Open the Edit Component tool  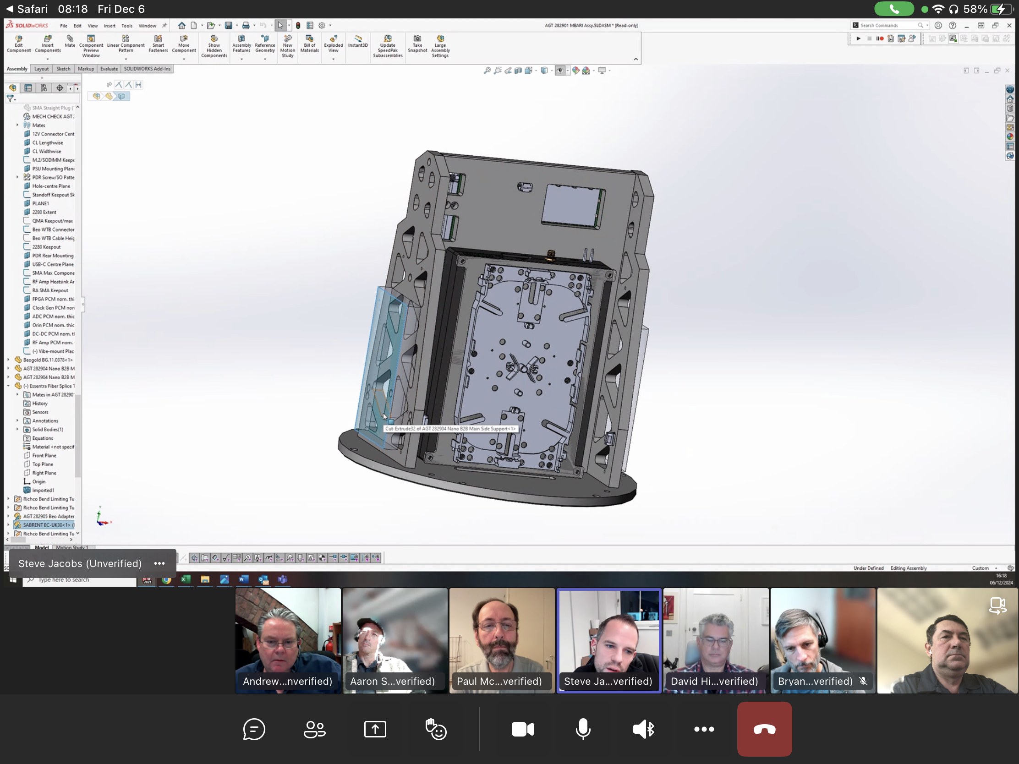[18, 44]
